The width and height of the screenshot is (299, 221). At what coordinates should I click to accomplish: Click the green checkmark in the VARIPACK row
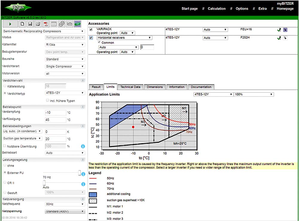(279, 30)
